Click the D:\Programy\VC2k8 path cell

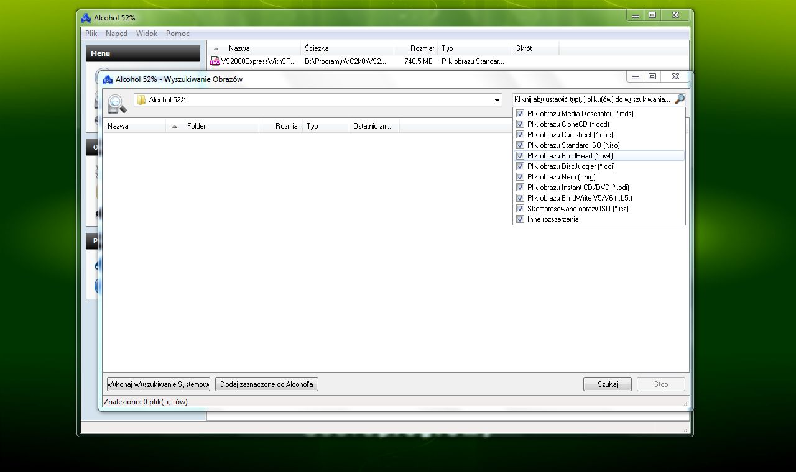345,61
